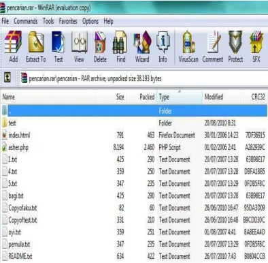Select the Copyoftest.txt file name

pos(22,220)
